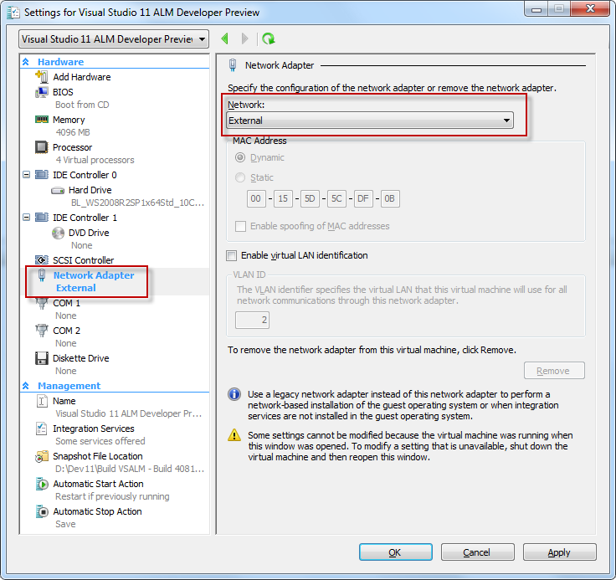Click the first MAC octet field 00
Image resolution: width=616 pixels, height=580 pixels.
256,199
